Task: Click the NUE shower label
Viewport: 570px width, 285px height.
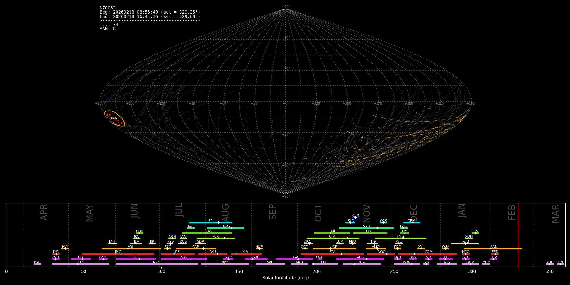Action: [x=259, y=247]
